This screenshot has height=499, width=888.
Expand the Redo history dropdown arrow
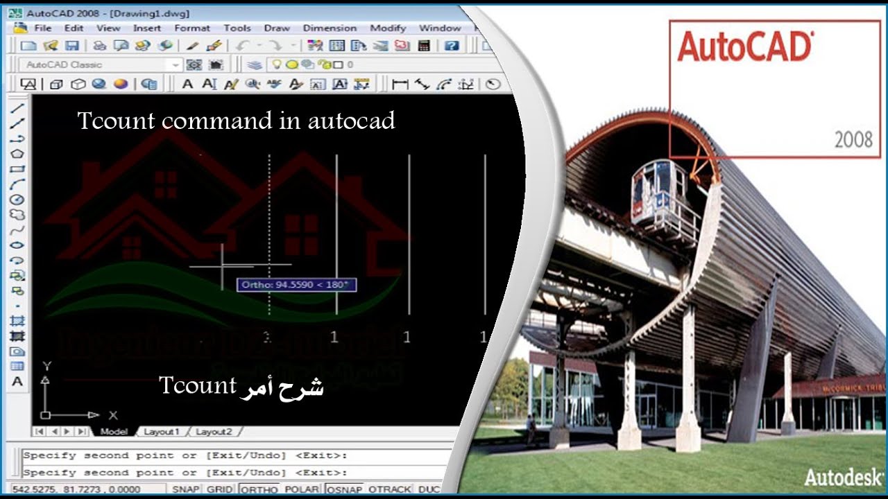293,46
